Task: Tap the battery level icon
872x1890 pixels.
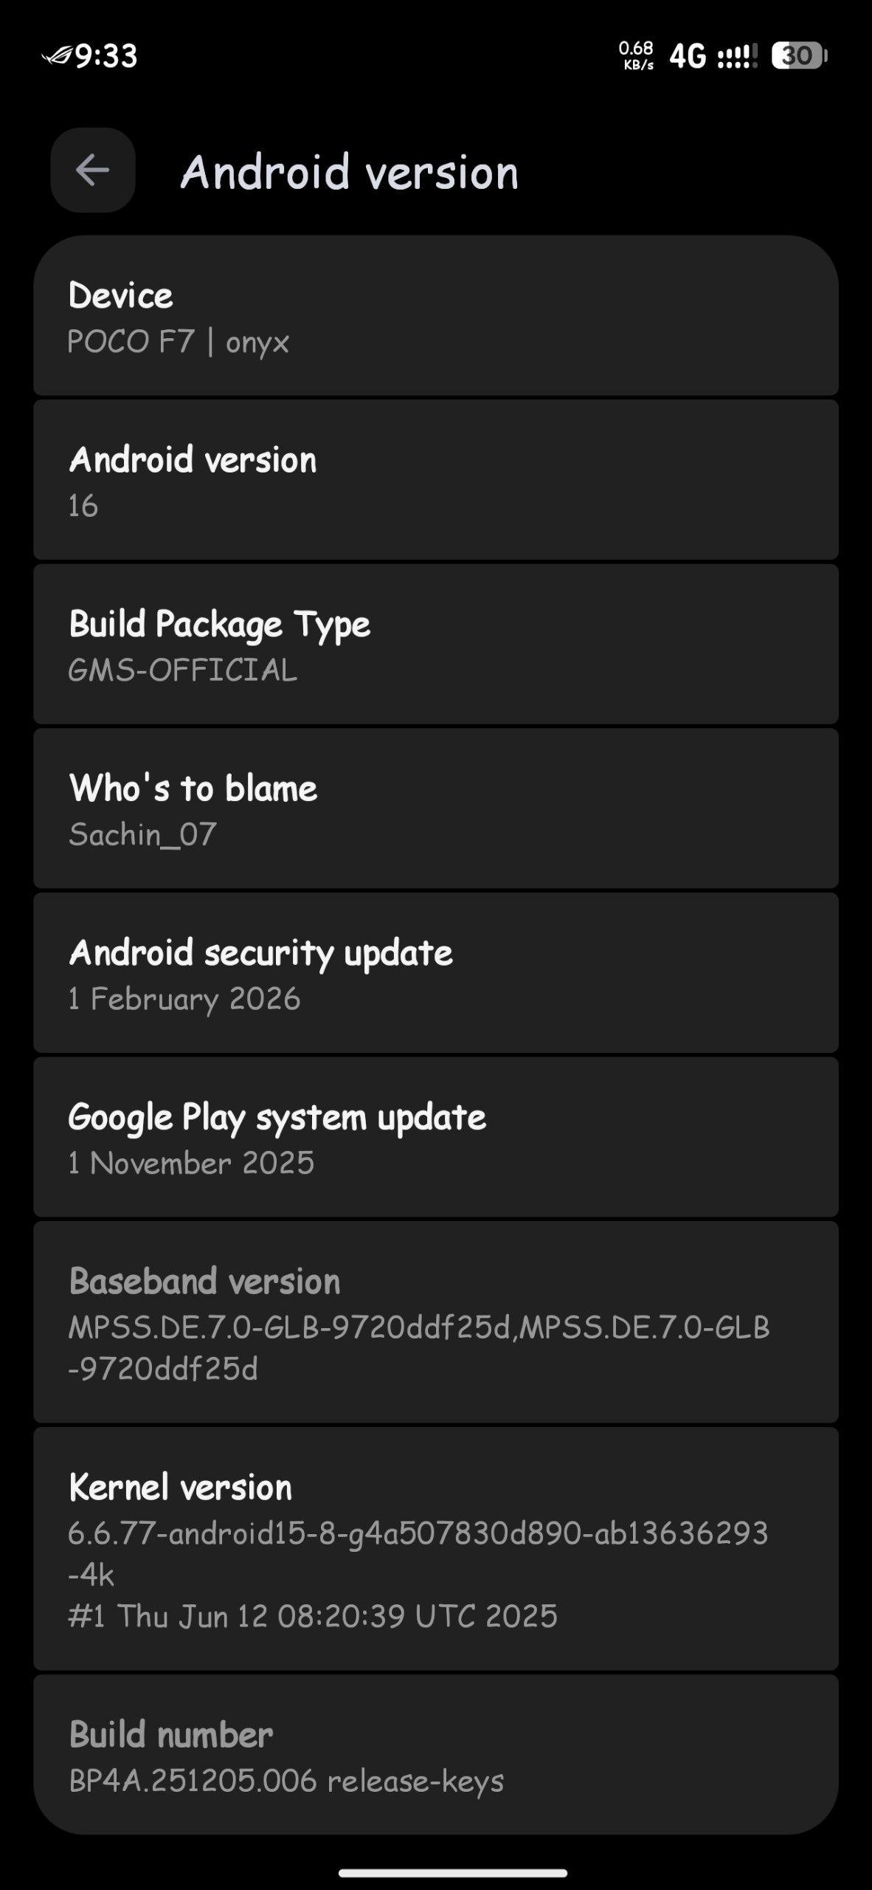Action: pos(799,56)
